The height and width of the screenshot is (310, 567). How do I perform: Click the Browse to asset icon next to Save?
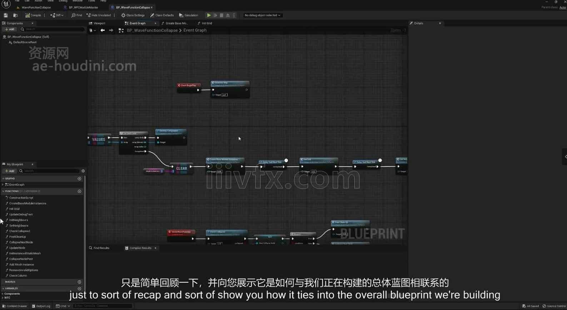pyautogui.click(x=15, y=15)
